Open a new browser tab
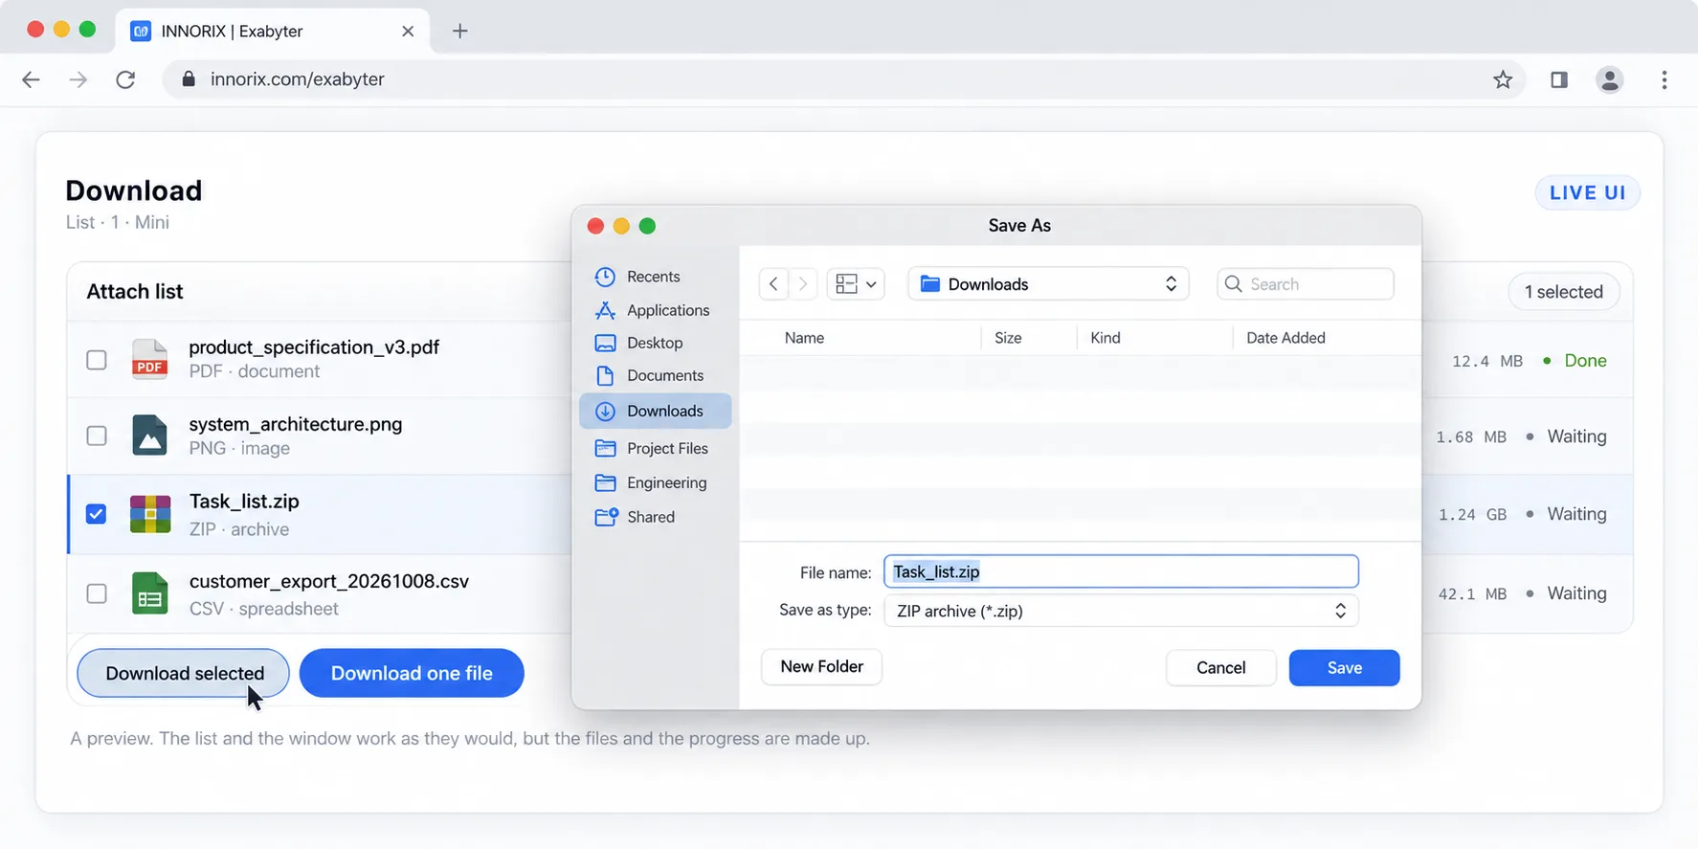1698x849 pixels. point(460,31)
